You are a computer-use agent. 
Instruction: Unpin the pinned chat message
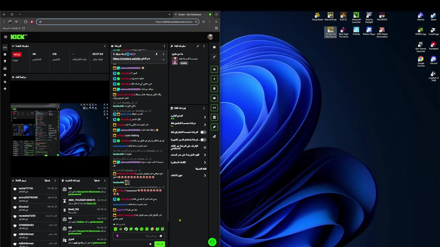pos(156,54)
